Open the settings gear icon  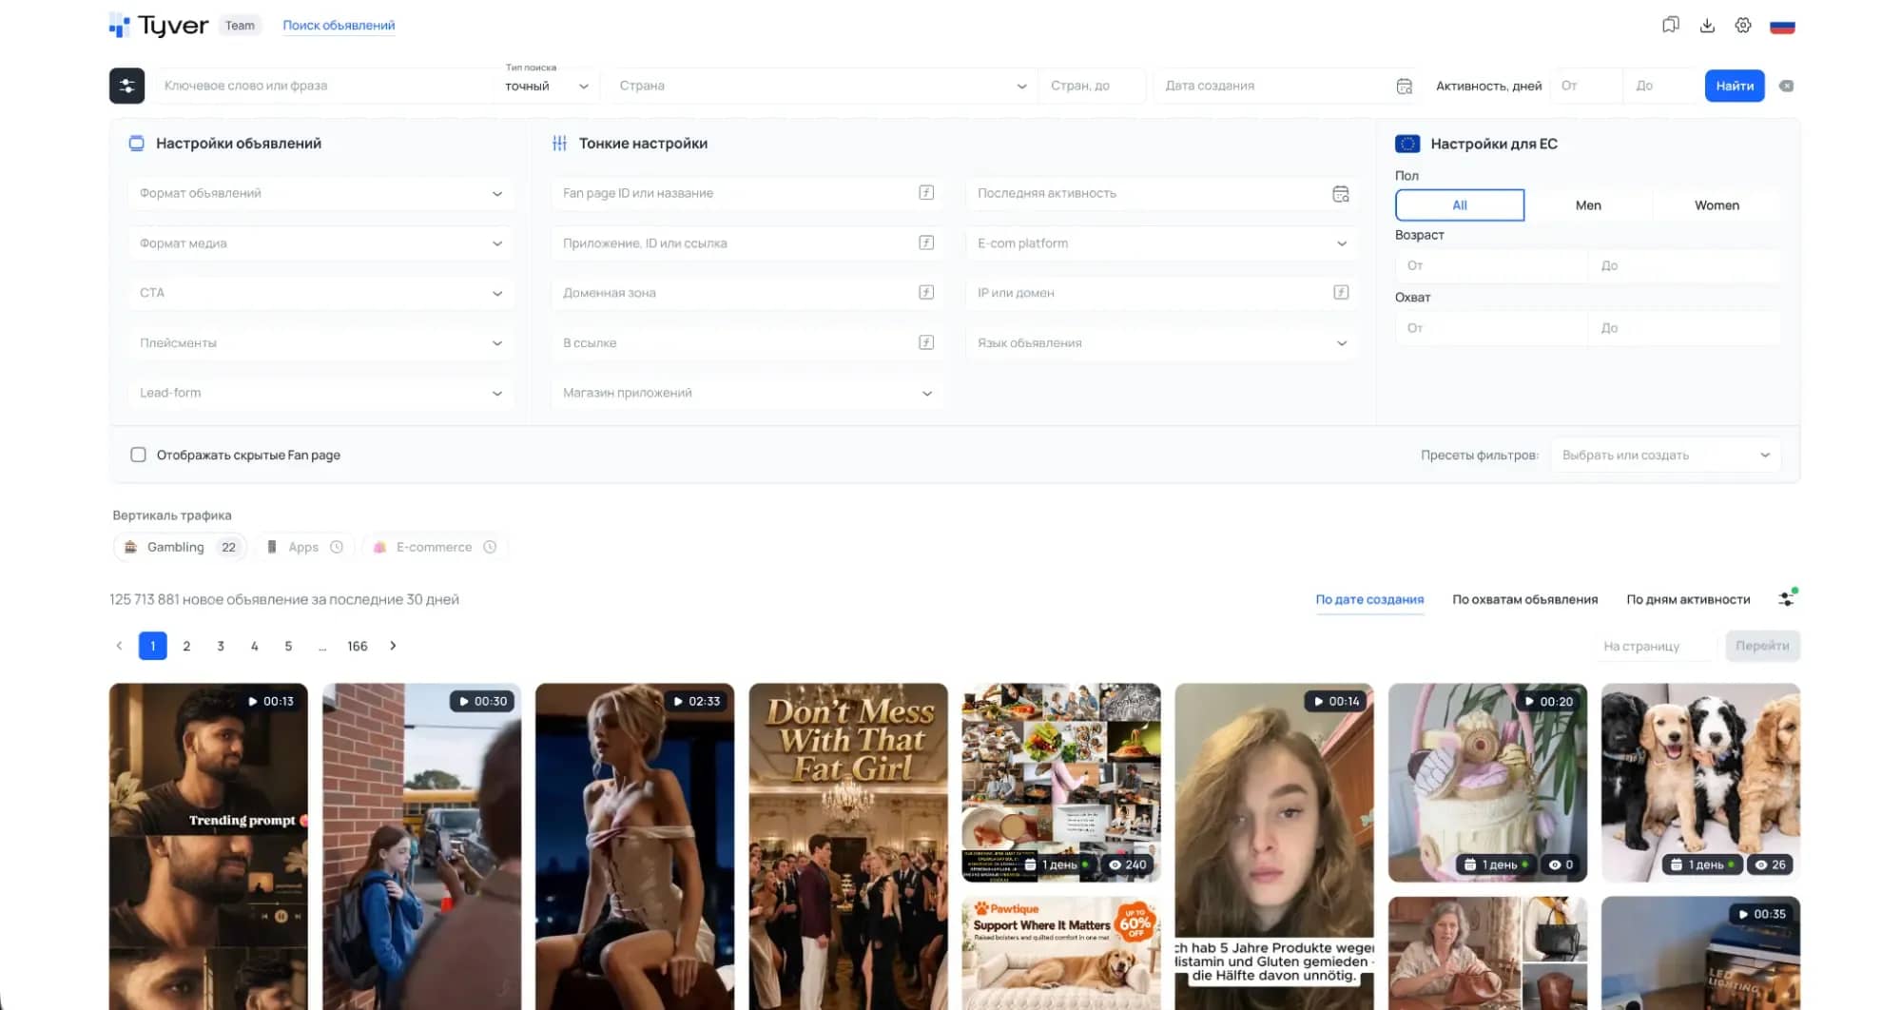click(x=1743, y=26)
